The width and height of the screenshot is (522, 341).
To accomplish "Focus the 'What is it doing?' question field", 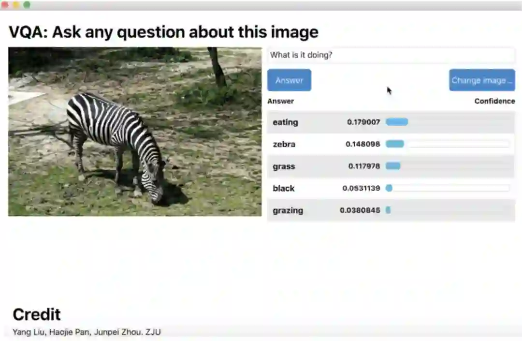I will point(391,55).
